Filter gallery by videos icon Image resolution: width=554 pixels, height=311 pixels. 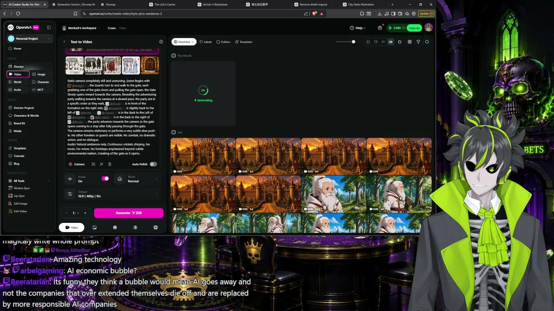coord(376,42)
